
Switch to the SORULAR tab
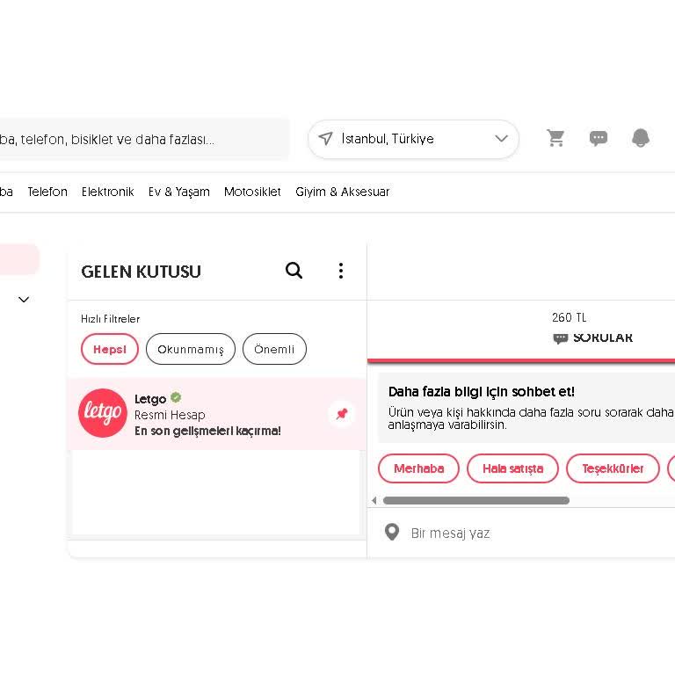(x=592, y=337)
